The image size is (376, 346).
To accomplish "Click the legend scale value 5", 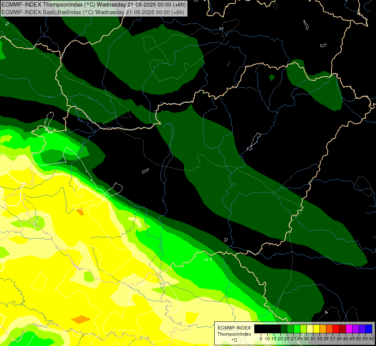I will click(x=261, y=339).
